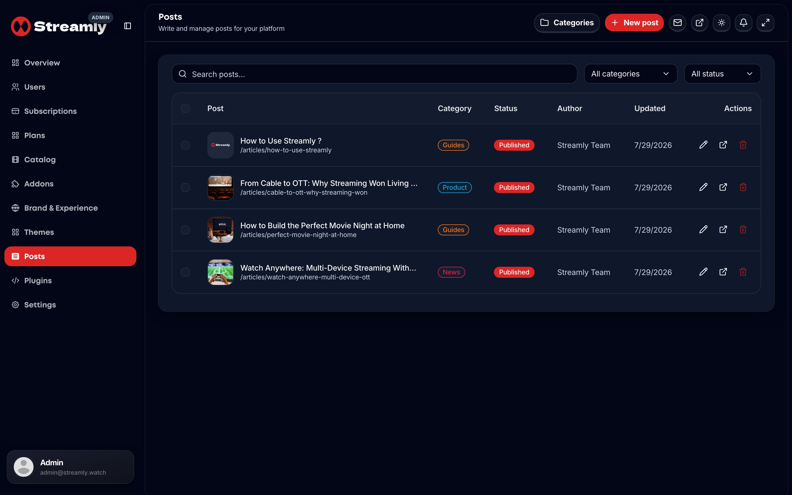The image size is (792, 495).
Task: Open the Catalog page
Action: tap(70, 159)
